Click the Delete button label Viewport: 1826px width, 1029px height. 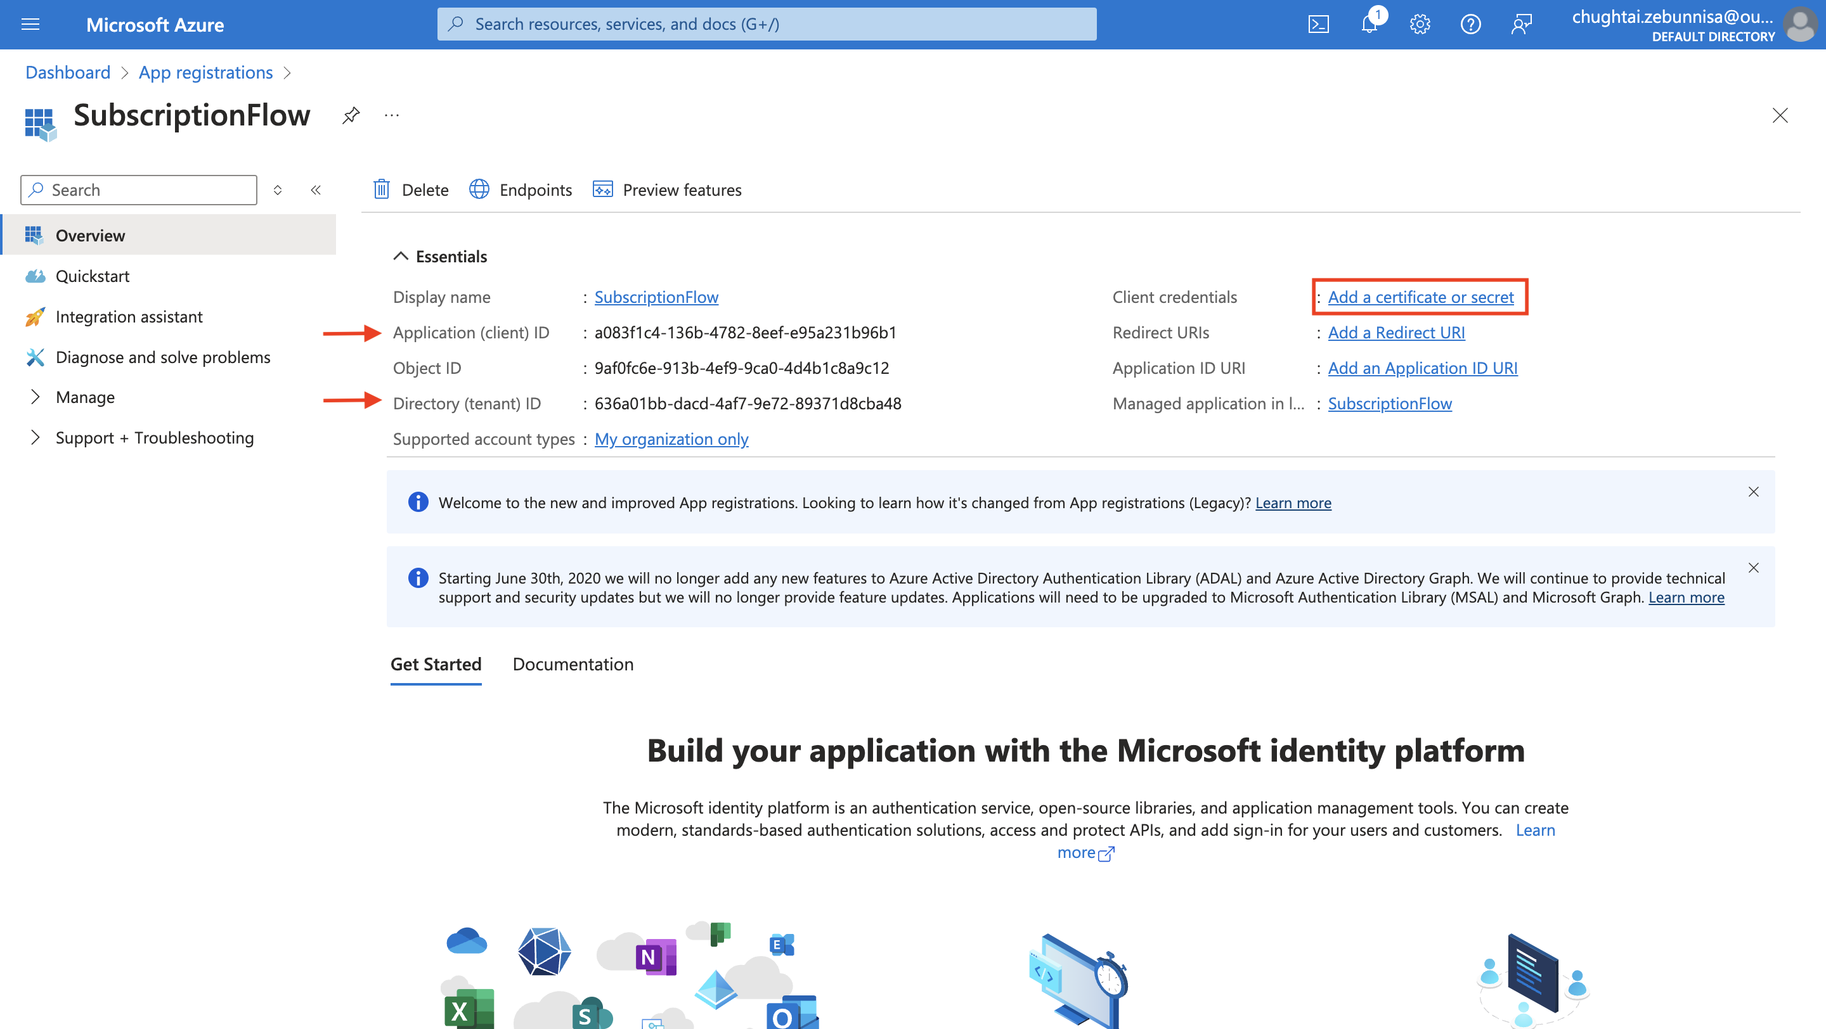425,190
